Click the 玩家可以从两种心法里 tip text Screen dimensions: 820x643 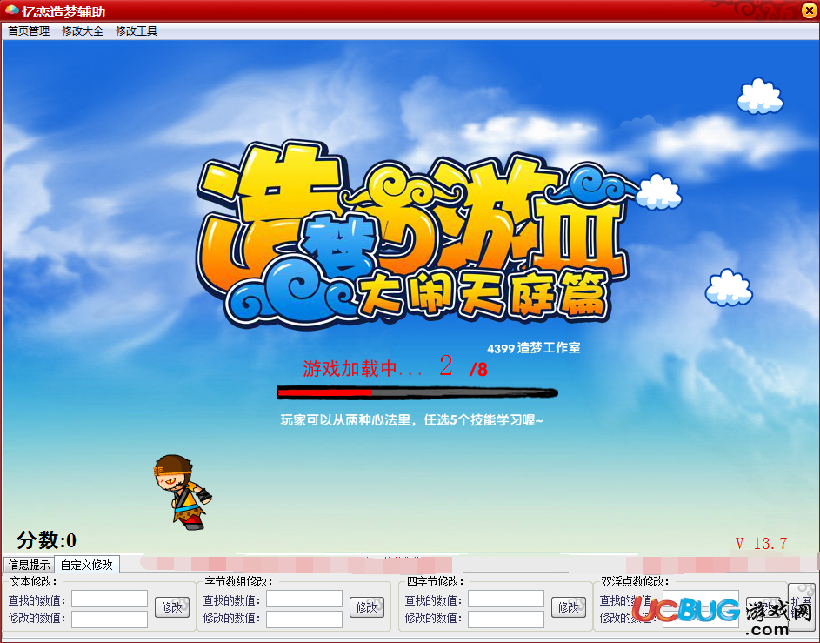(x=411, y=420)
